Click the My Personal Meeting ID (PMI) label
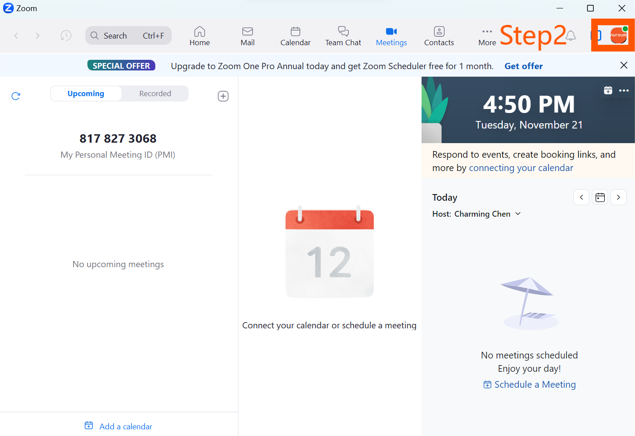 point(118,155)
